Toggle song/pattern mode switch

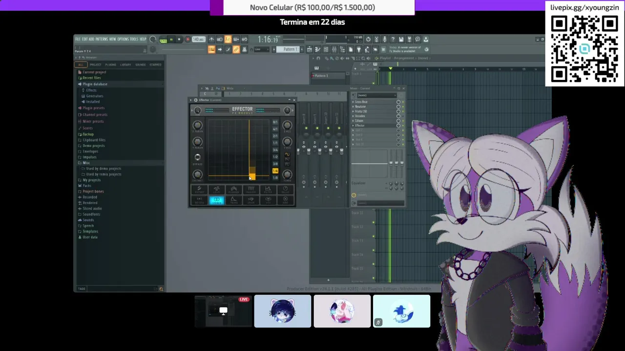click(163, 39)
